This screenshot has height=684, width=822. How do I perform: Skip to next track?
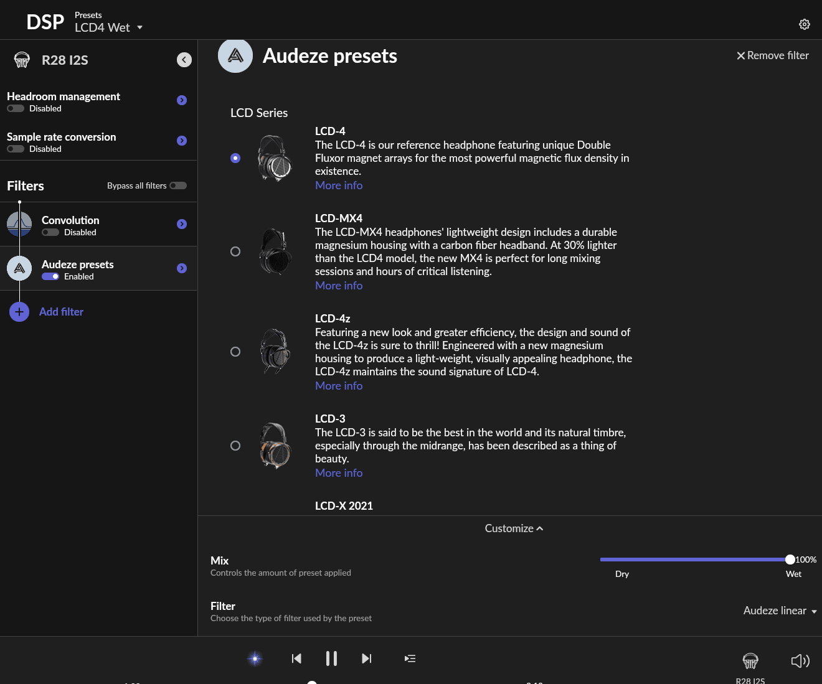367,658
